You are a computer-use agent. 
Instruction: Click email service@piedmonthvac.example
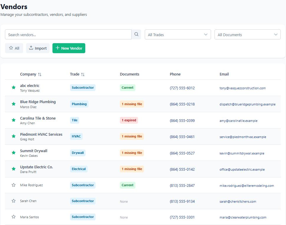pyautogui.click(x=243, y=137)
